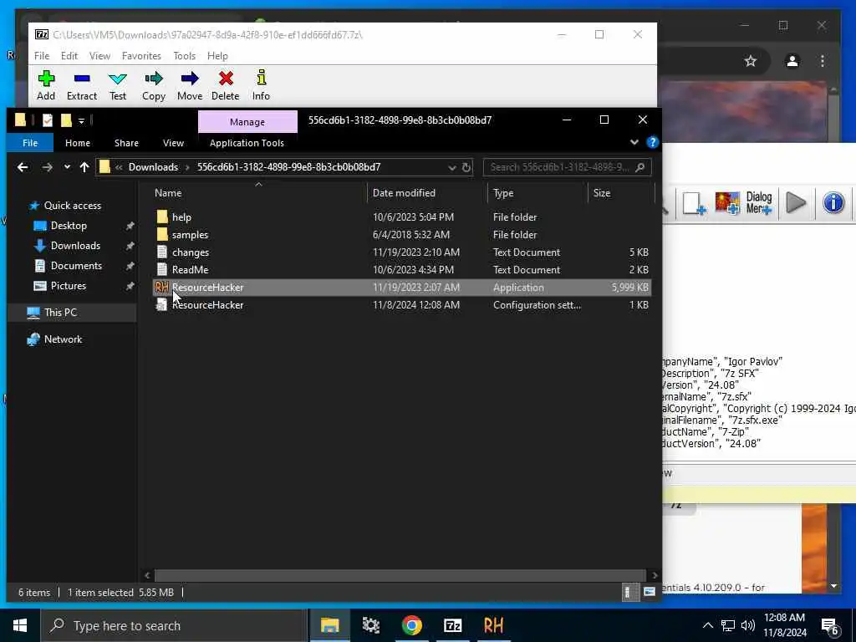Open Documents in navigation pane

76,266
